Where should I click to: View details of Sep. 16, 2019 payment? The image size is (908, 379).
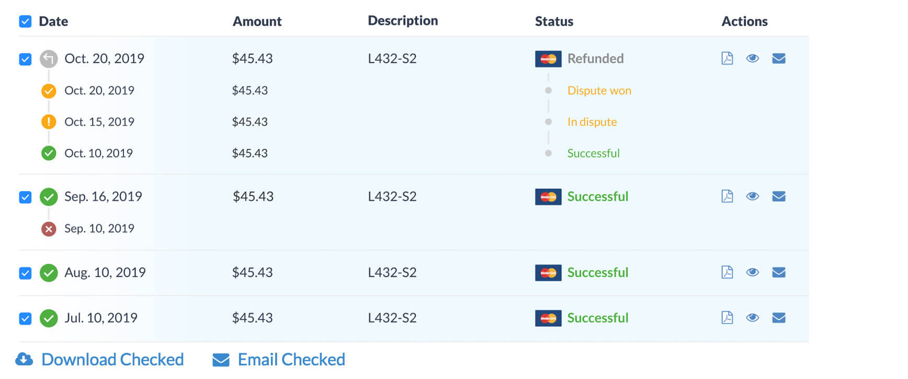click(752, 196)
